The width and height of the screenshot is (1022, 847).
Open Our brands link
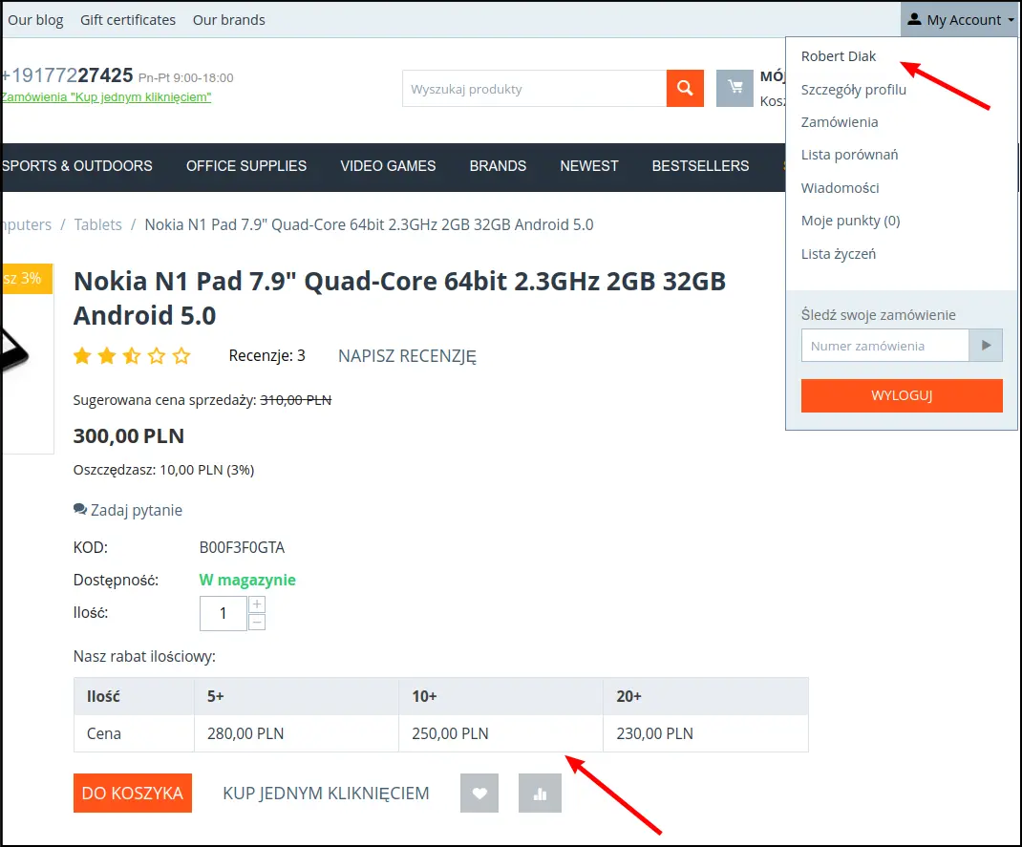point(229,19)
